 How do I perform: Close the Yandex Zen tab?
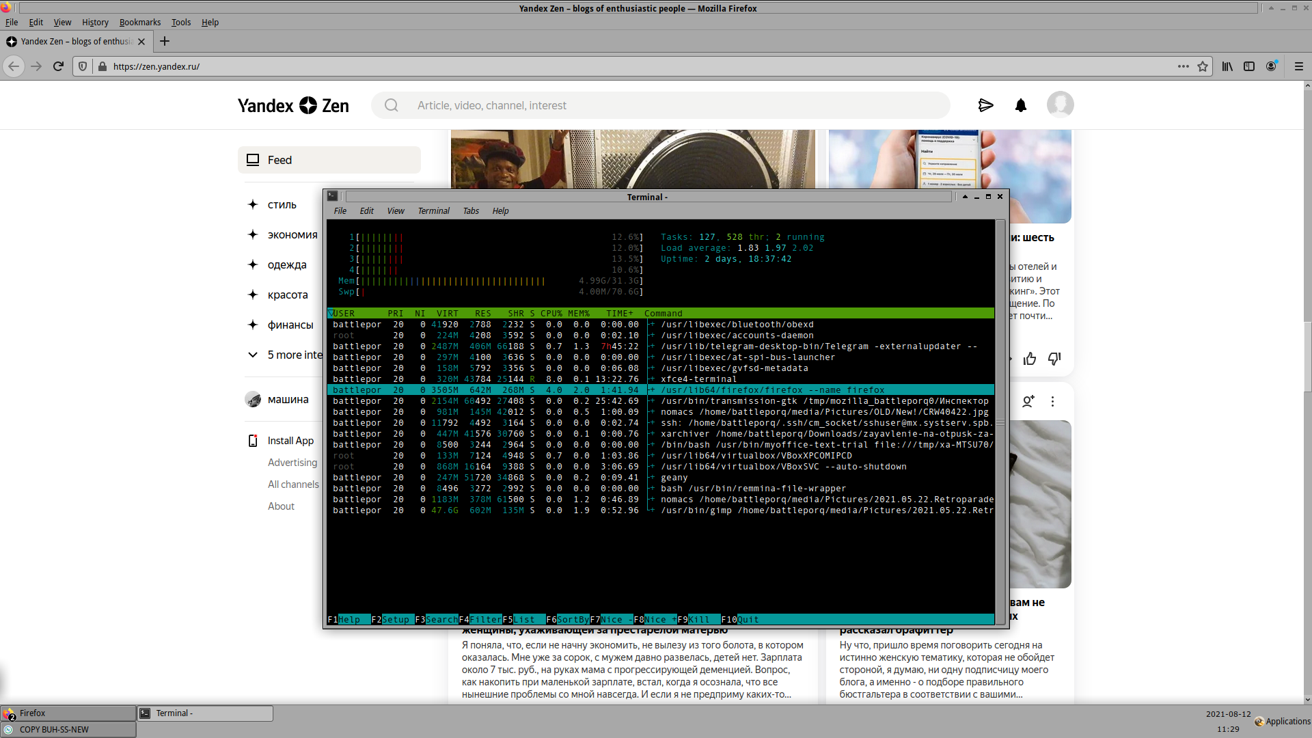coord(141,42)
